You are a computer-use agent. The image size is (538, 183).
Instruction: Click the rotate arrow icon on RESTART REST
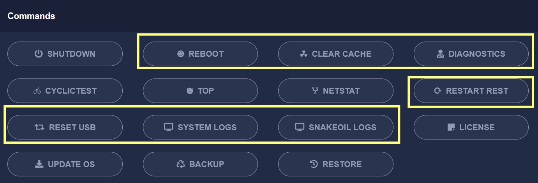pos(438,91)
